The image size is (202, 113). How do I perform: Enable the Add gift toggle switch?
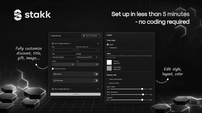pyautogui.click(x=96, y=74)
